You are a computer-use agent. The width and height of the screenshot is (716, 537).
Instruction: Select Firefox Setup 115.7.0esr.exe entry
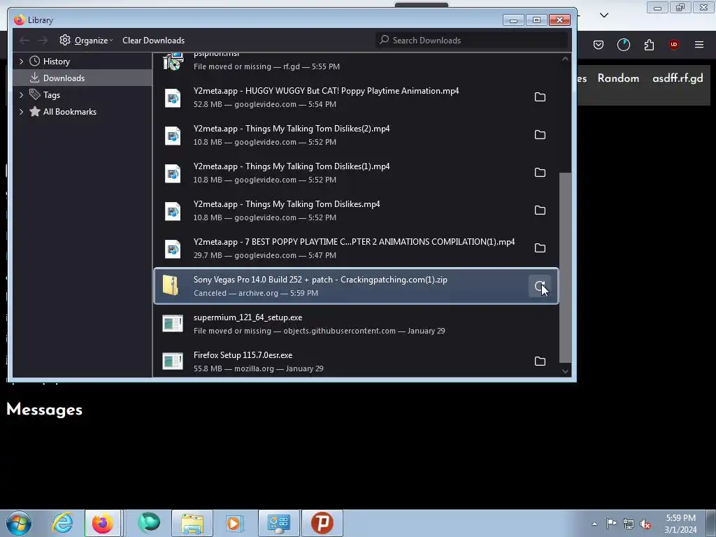click(356, 361)
